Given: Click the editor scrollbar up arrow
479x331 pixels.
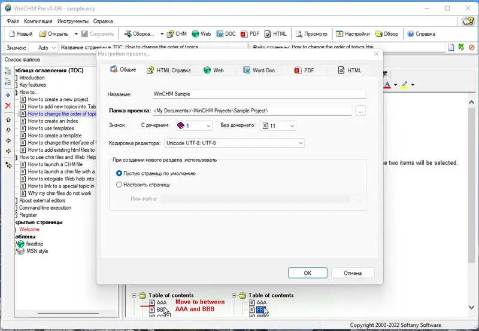Looking at the screenshot, I should click(x=472, y=103).
